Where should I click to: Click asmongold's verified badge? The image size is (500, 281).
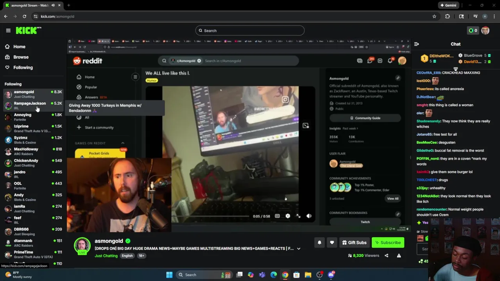128,241
